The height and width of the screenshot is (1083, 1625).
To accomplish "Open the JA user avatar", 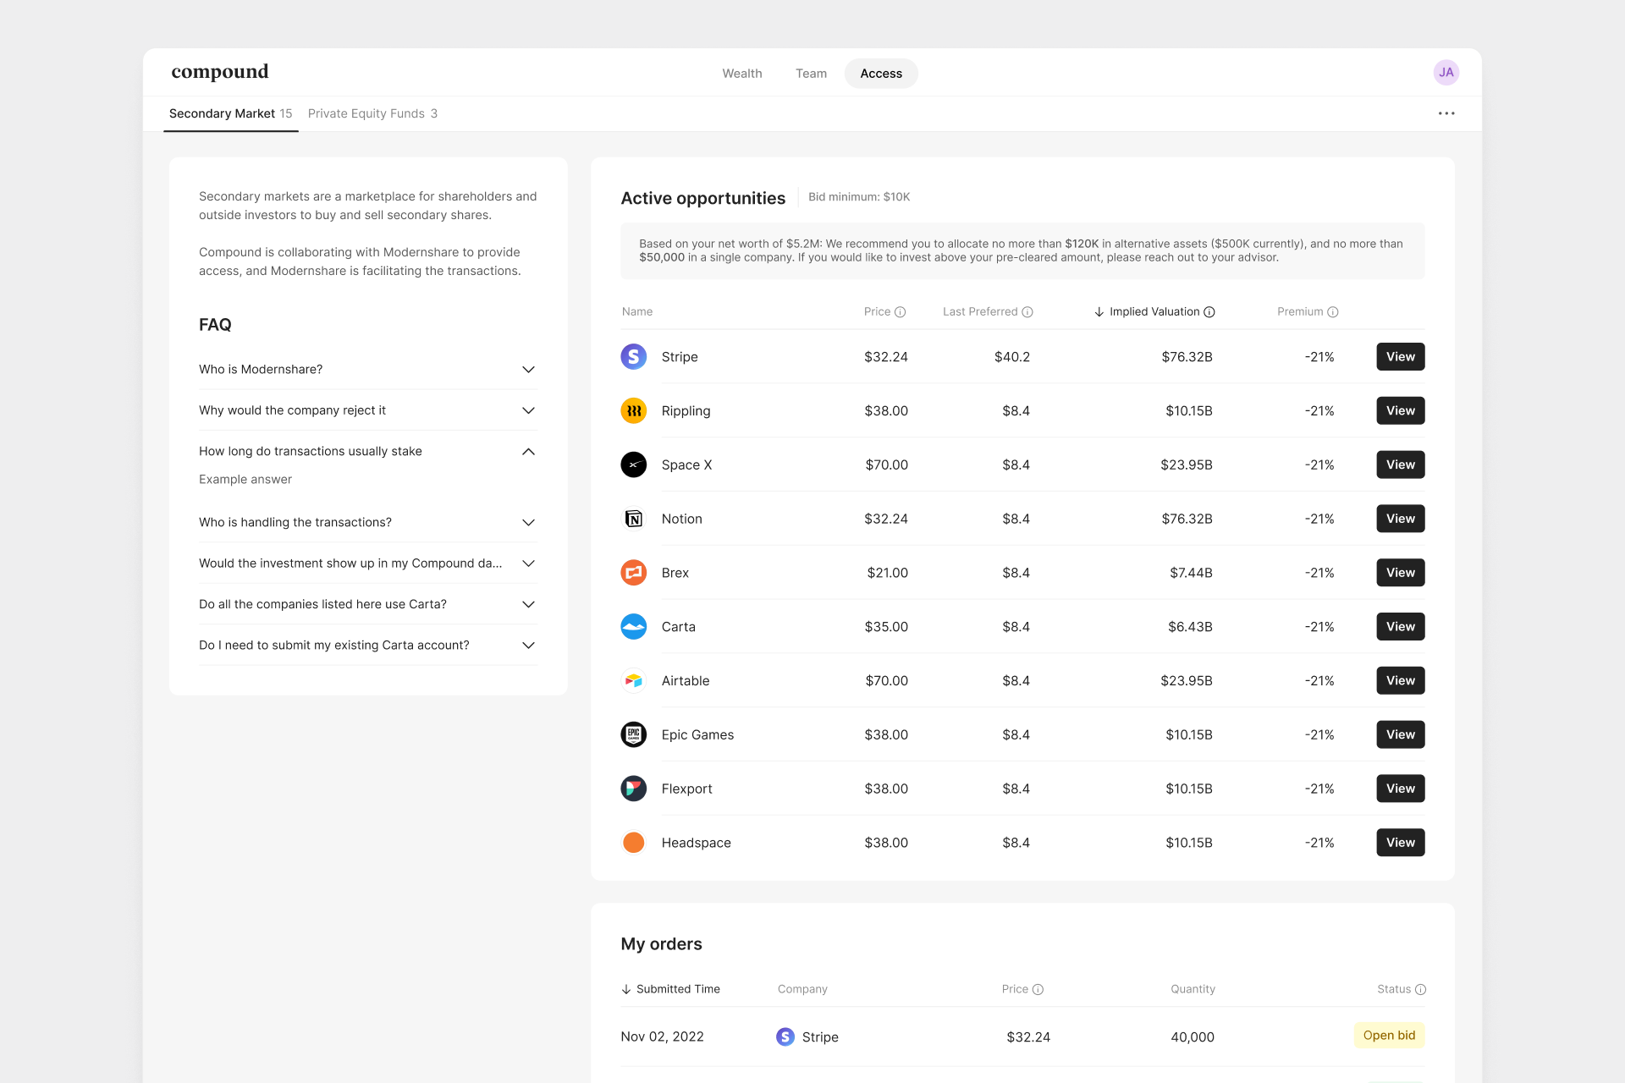I will pyautogui.click(x=1446, y=73).
